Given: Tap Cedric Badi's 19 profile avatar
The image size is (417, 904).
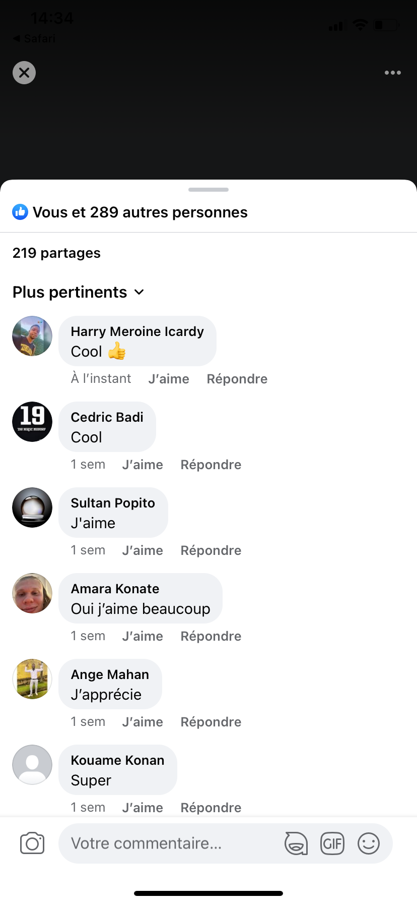Looking at the screenshot, I should pos(32,422).
